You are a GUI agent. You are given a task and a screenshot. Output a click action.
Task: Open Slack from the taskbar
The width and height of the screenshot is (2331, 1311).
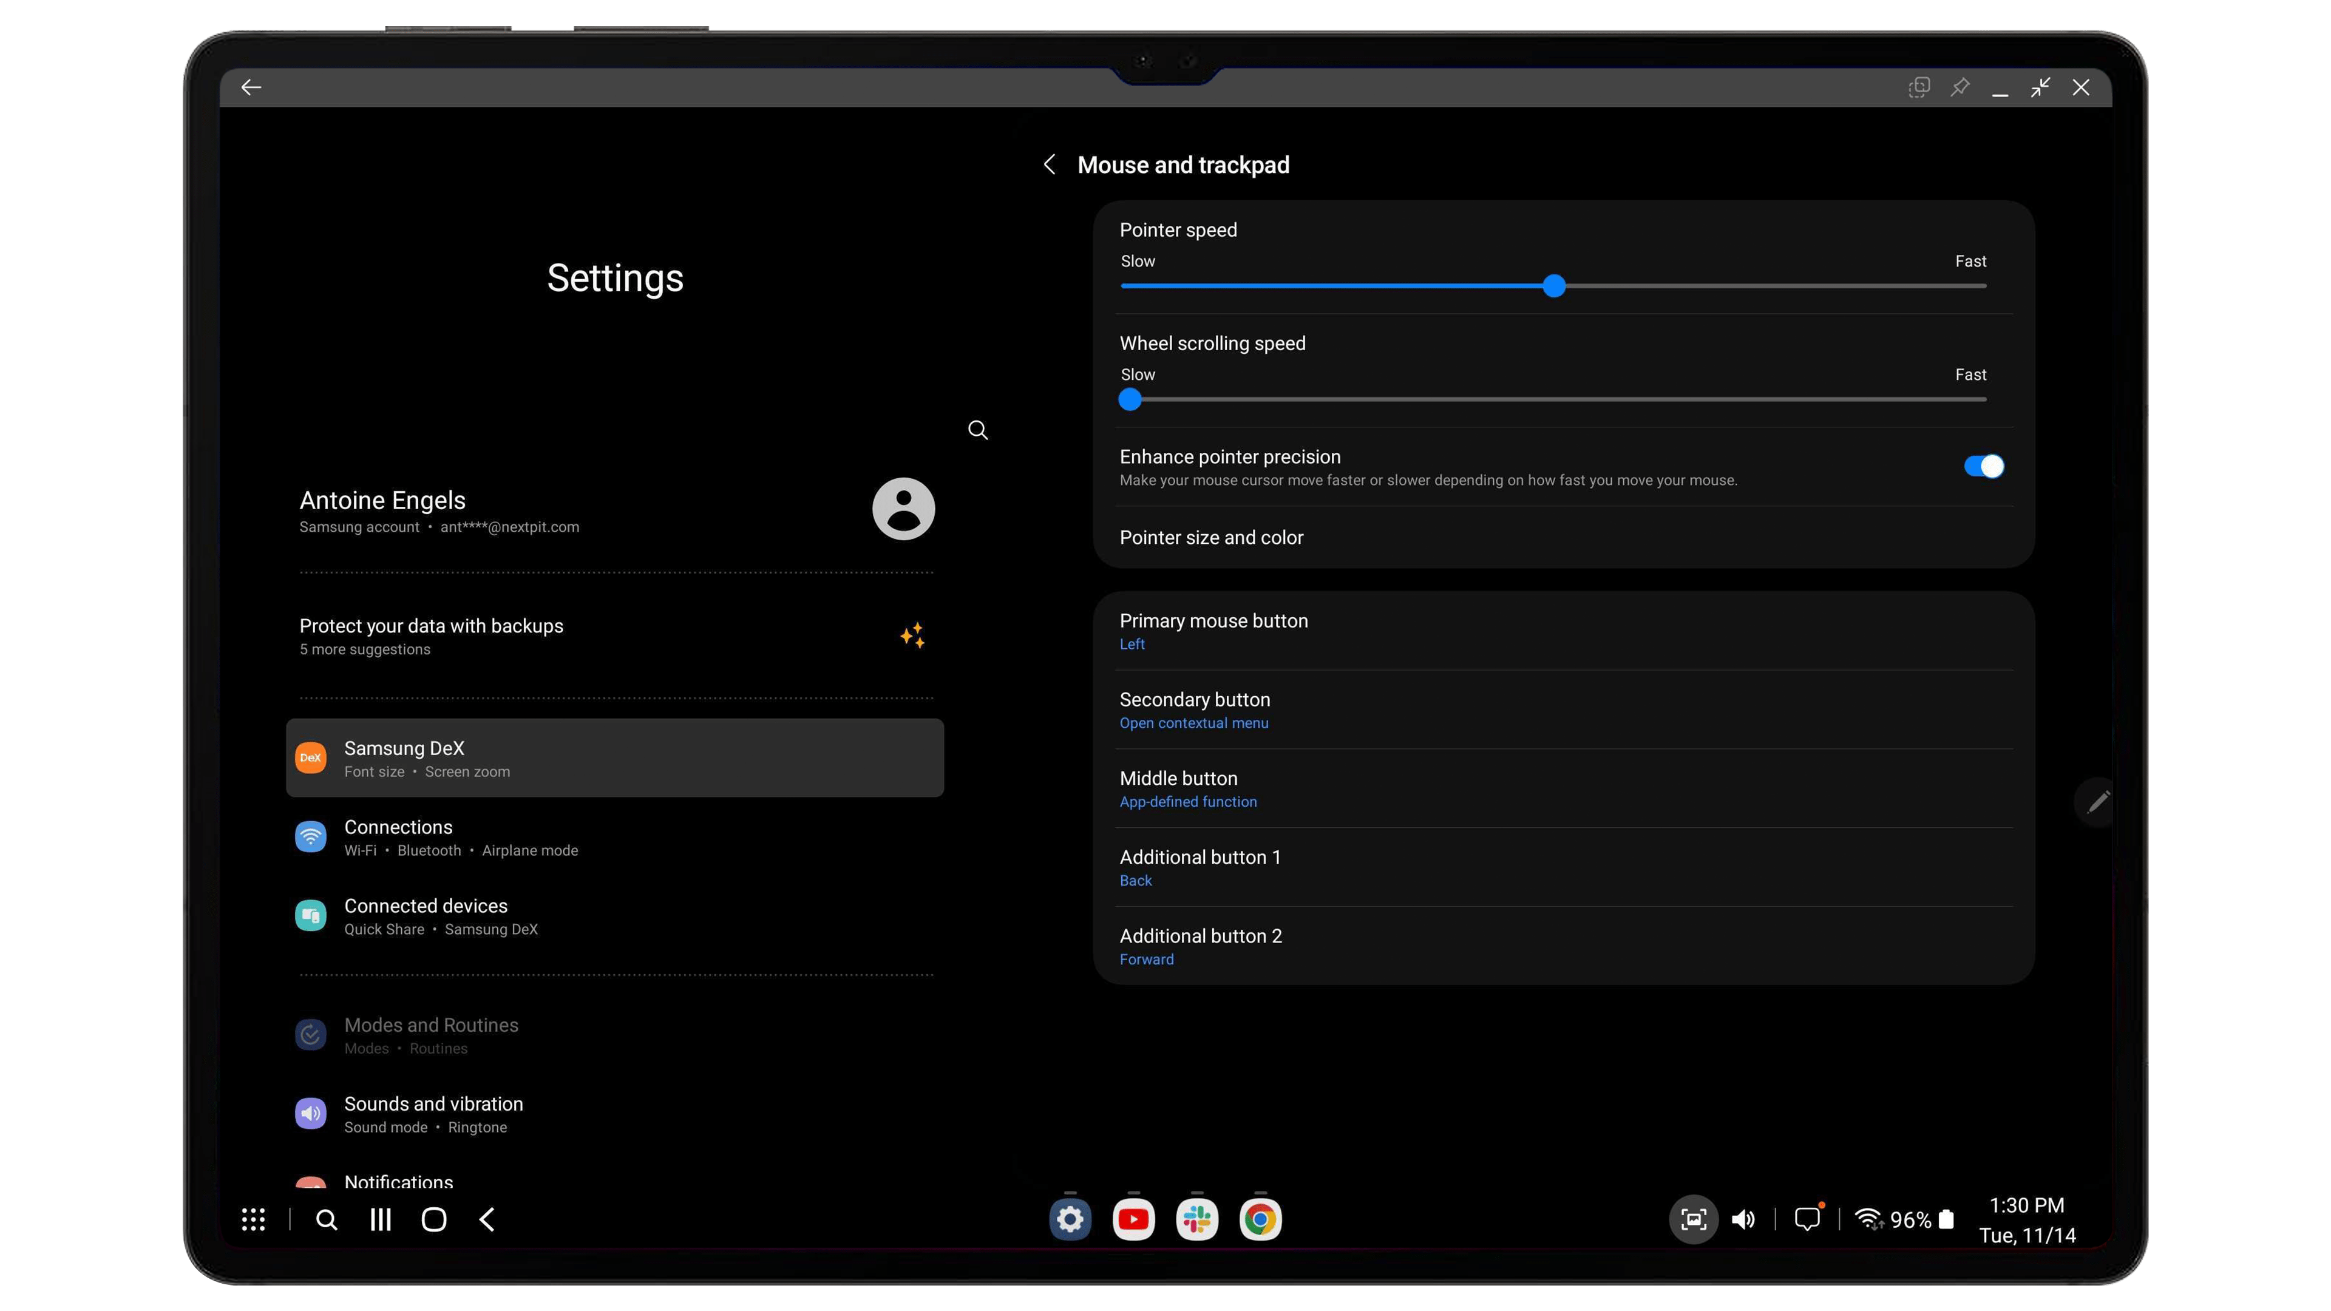tap(1196, 1219)
